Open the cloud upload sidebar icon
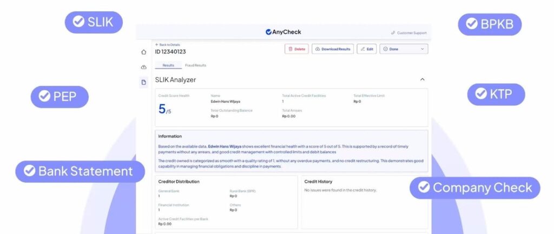 pyautogui.click(x=143, y=67)
